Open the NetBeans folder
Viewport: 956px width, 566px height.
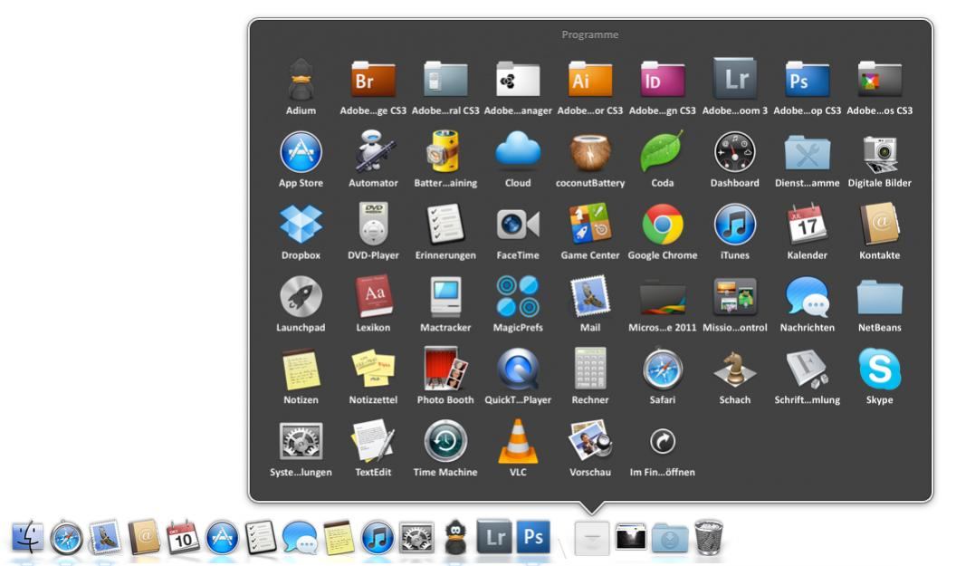click(880, 297)
